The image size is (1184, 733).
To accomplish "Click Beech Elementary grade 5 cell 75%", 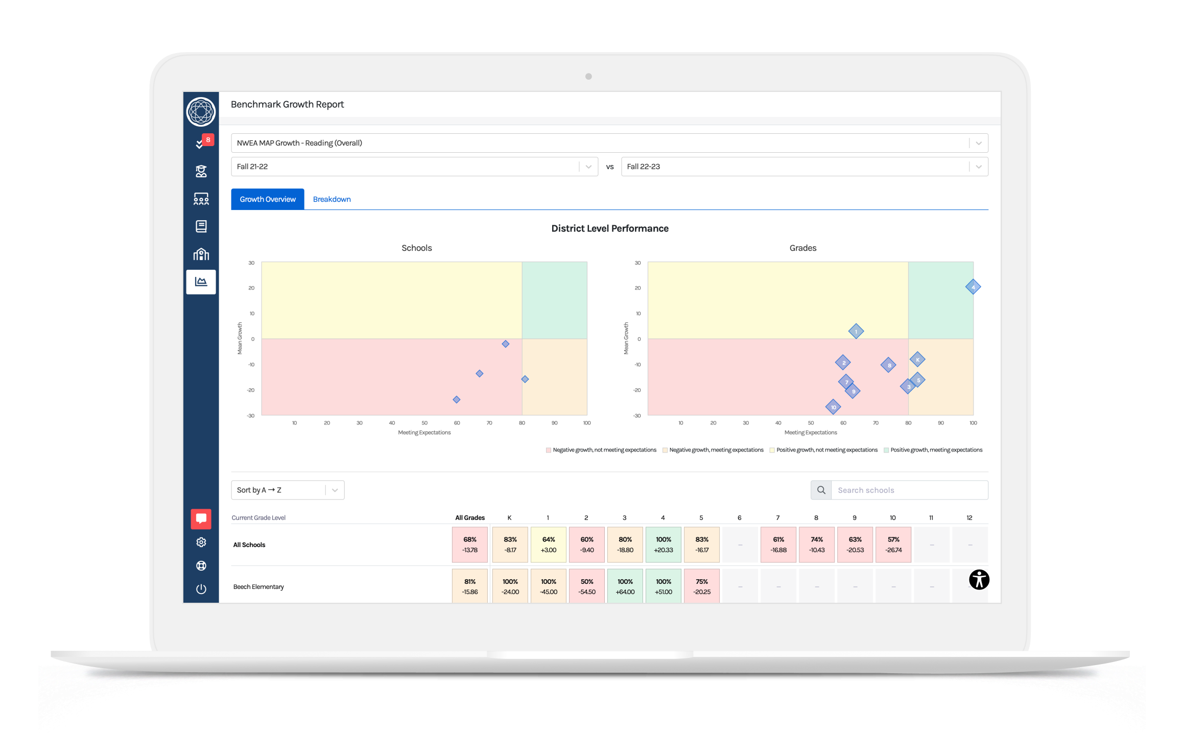I will 702,586.
